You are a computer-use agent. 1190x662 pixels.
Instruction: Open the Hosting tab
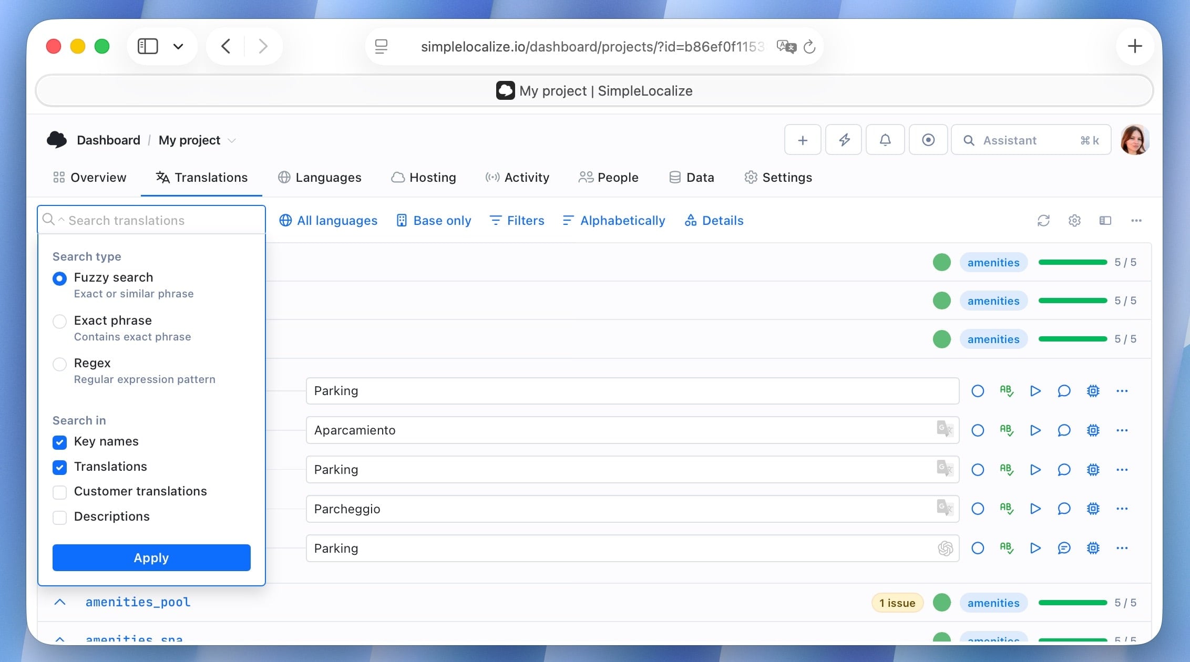pos(424,178)
